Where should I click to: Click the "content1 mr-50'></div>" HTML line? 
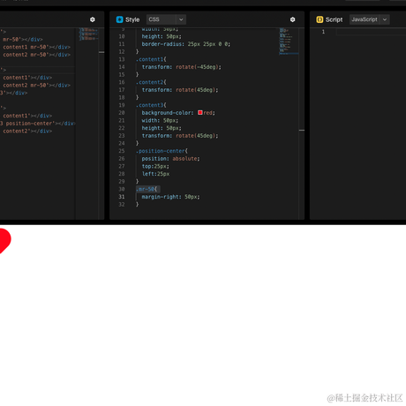(36, 47)
